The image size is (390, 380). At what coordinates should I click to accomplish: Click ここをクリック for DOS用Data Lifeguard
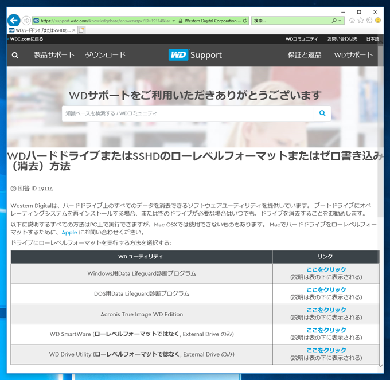[326, 290]
